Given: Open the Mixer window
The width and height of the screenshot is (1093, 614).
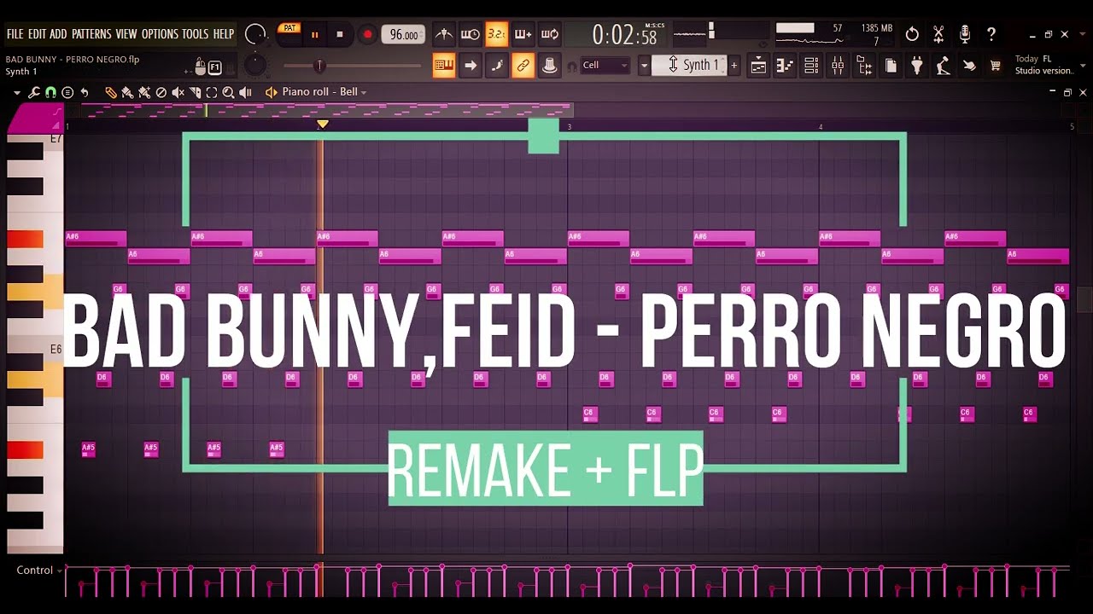Looking at the screenshot, I should 838,66.
